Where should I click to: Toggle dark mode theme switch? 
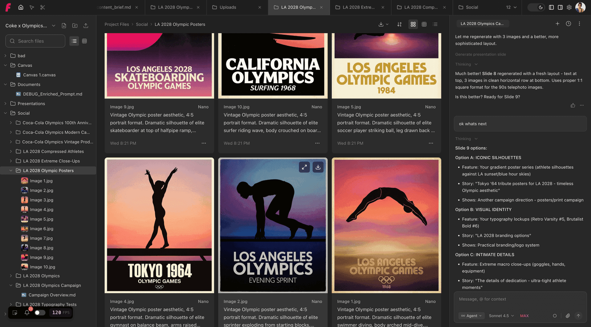point(537,7)
